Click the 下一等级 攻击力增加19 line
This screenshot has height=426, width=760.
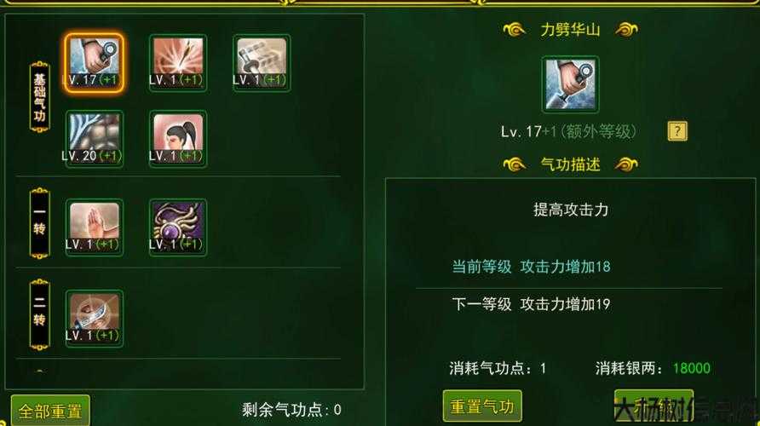[x=531, y=304]
